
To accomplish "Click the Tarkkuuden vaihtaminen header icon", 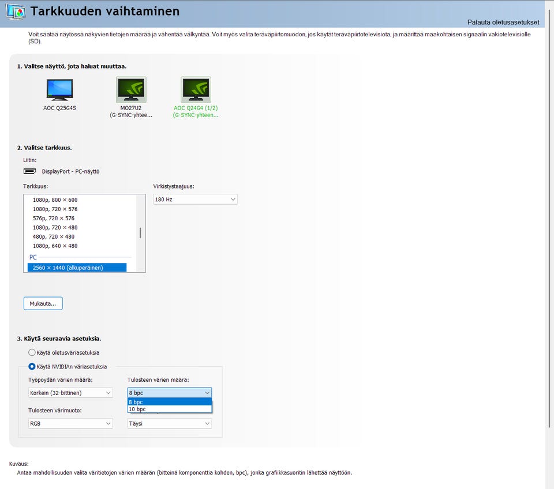I will pos(16,12).
